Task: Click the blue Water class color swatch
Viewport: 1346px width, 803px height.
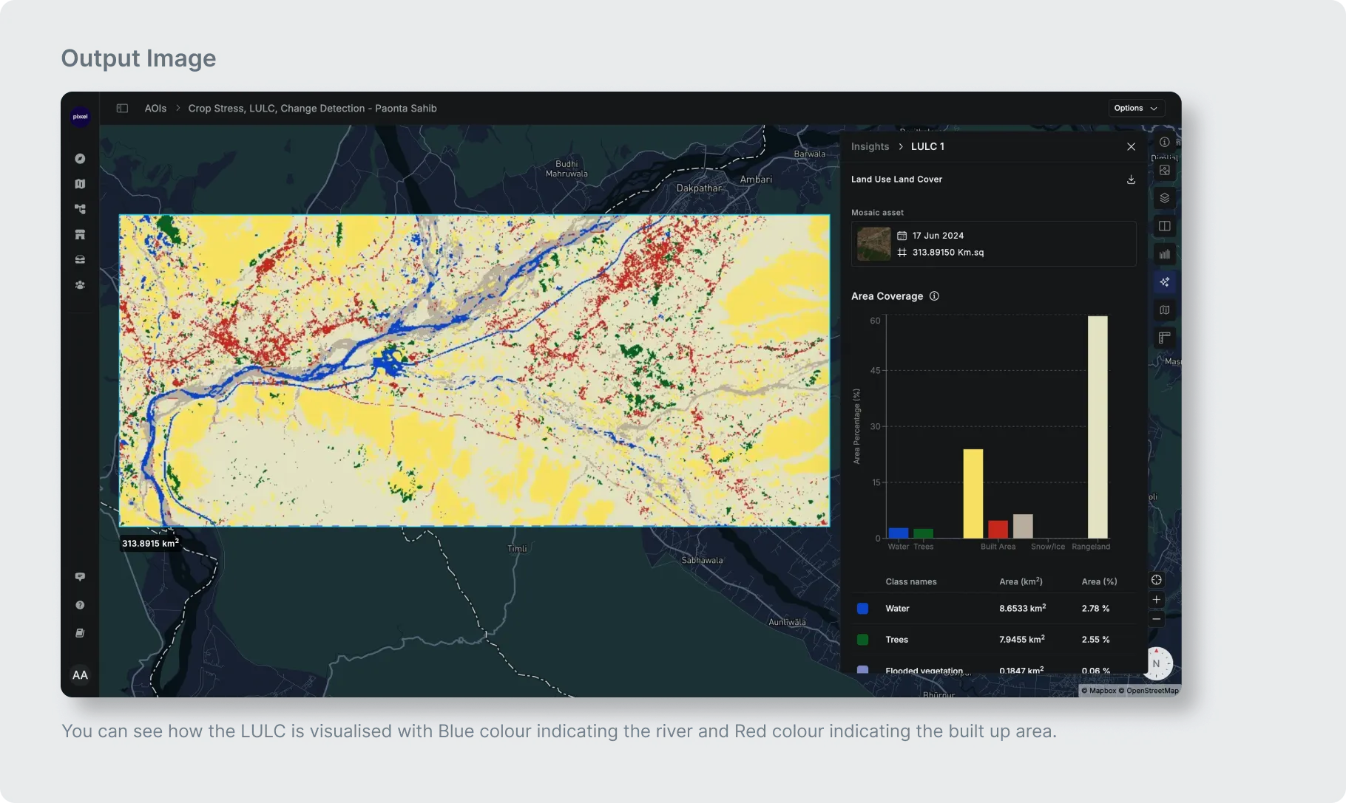Action: (x=862, y=609)
